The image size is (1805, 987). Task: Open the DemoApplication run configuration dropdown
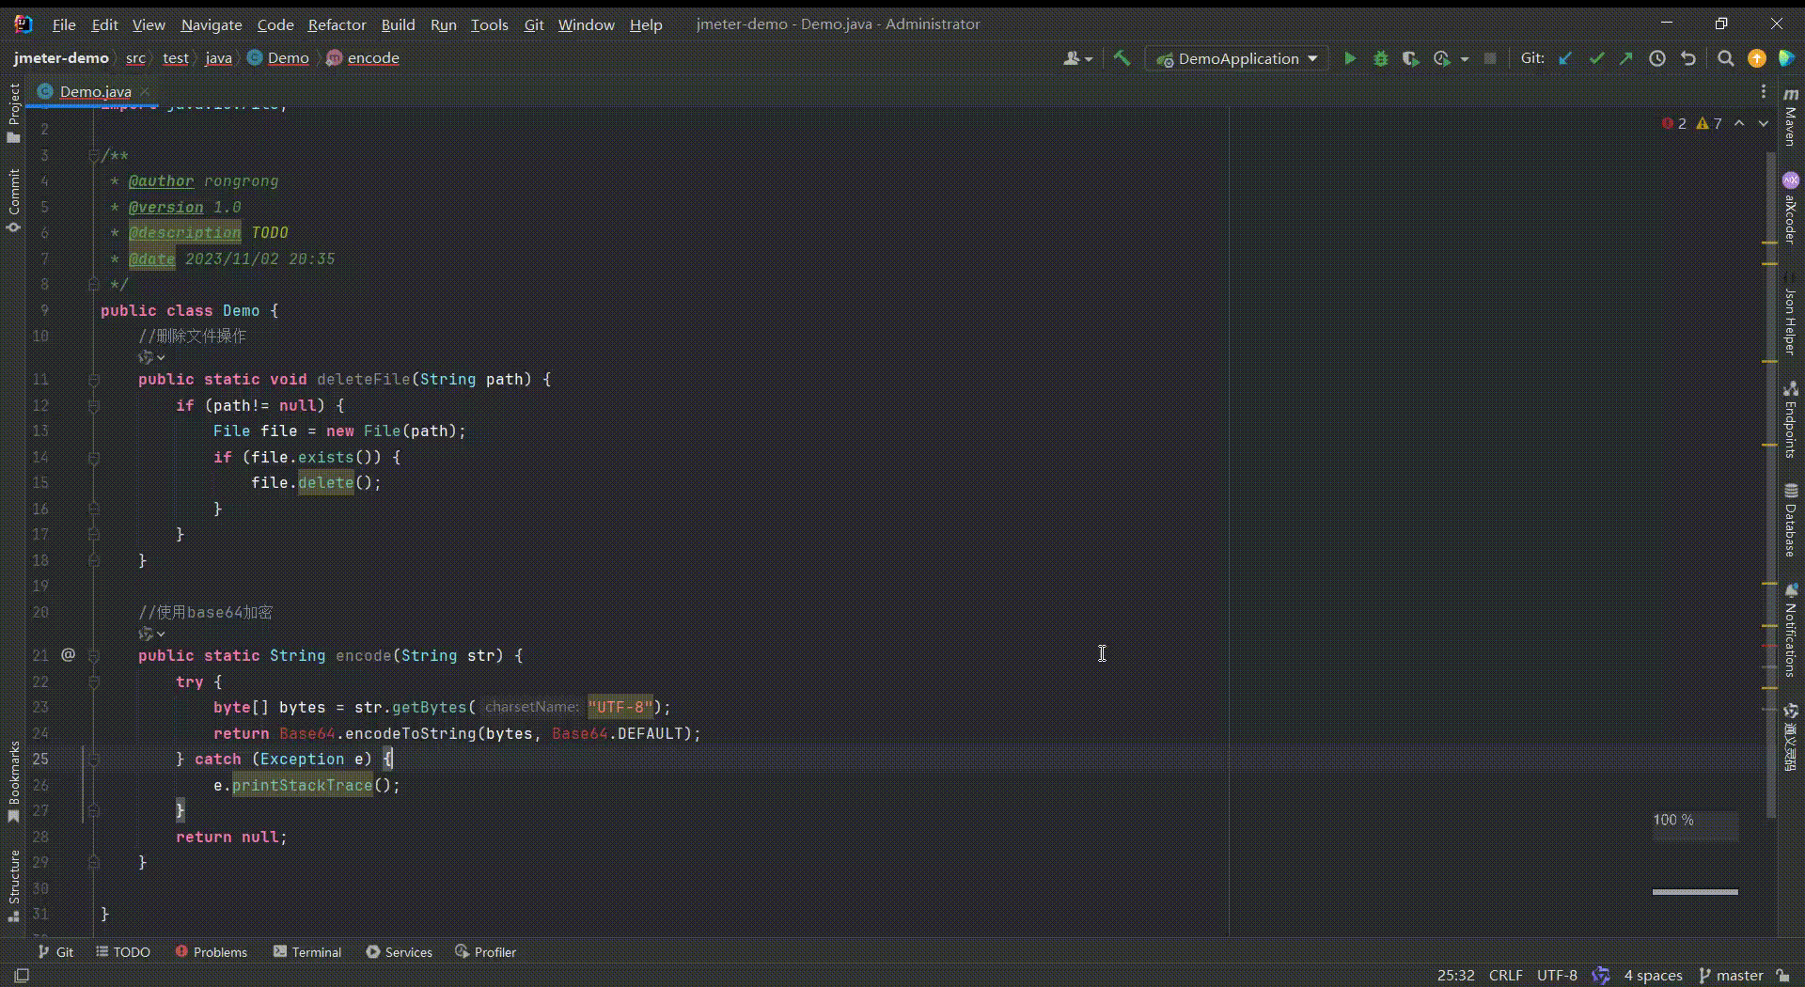[1237, 58]
